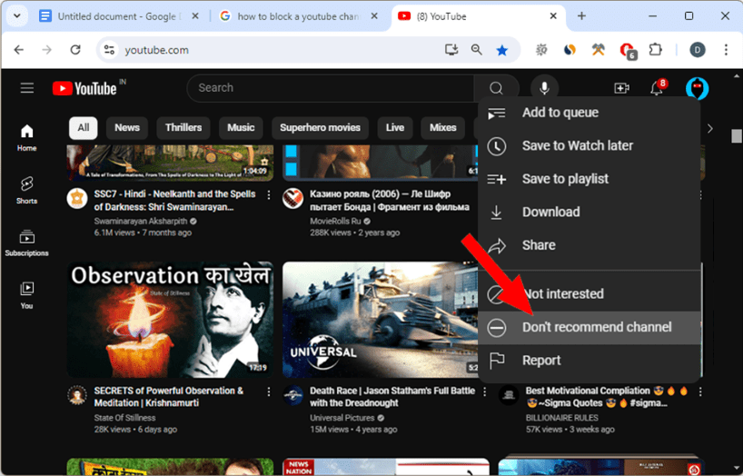Choose Report from the menu
The height and width of the screenshot is (476, 743).
589,361
